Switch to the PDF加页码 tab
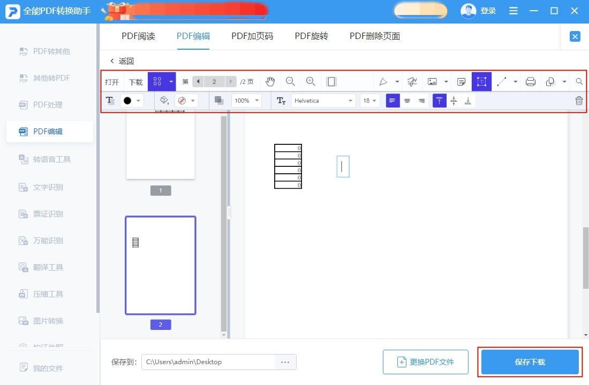This screenshot has width=589, height=385. tap(252, 36)
